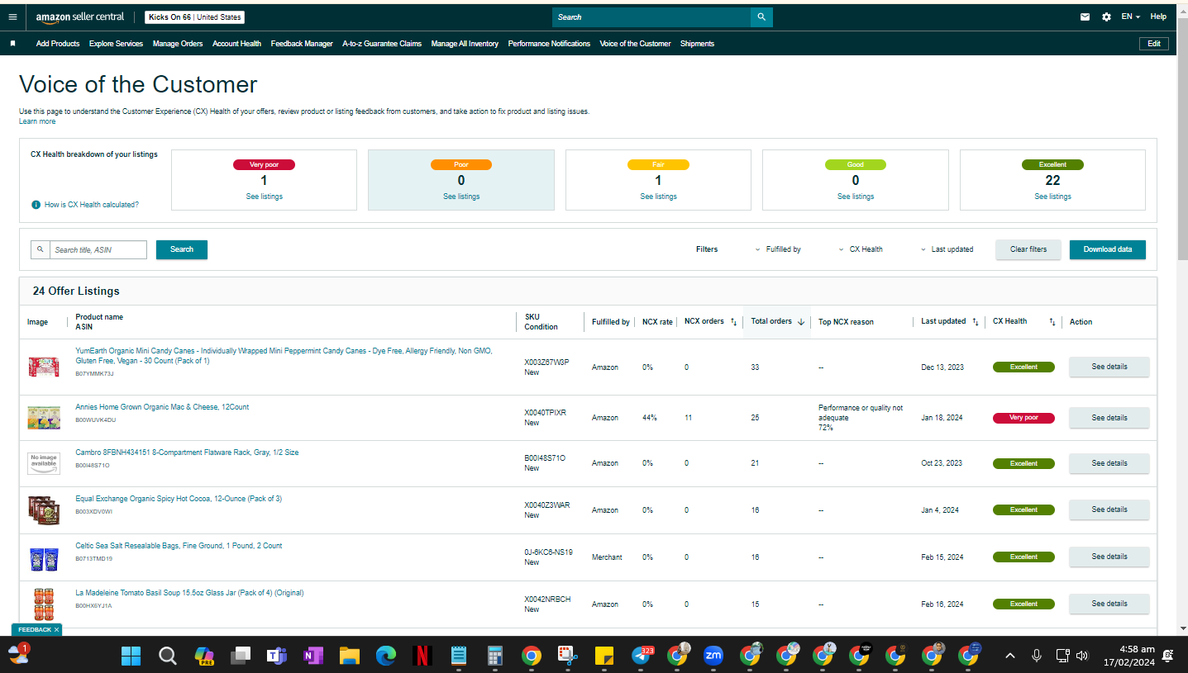Open Account Health in the navigation bar

(236, 44)
